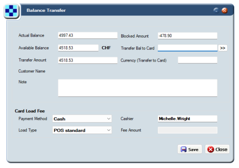Click inside the Note text area
Image resolution: width=239 pixels, height=168 pixels.
click(138, 88)
